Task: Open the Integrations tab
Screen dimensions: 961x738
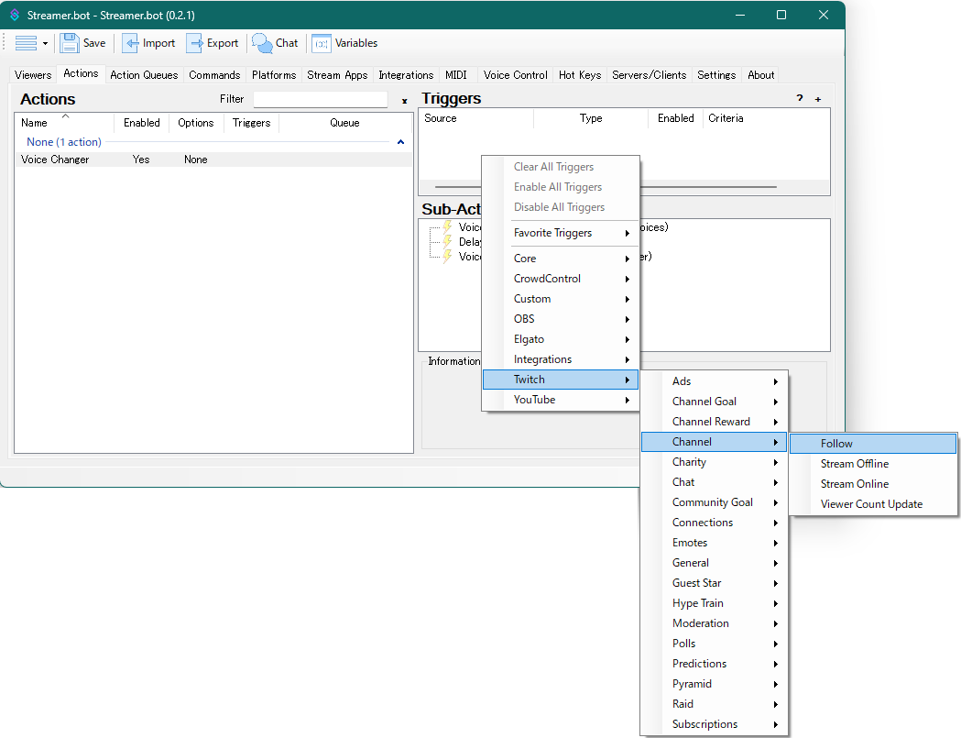Action: coord(406,75)
